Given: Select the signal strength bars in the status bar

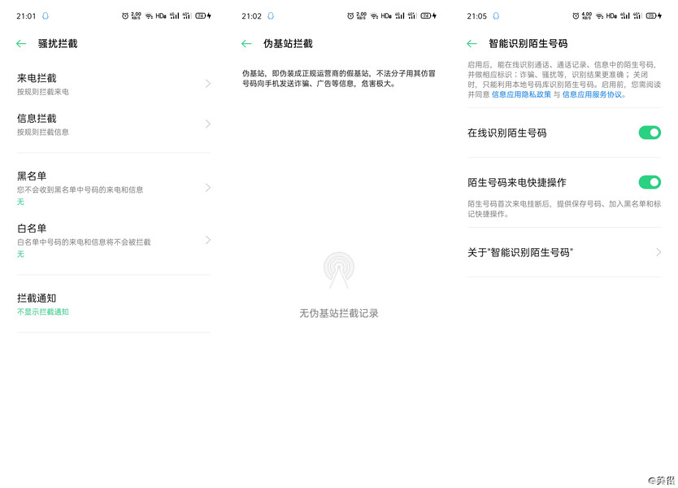Looking at the screenshot, I should 173,15.
